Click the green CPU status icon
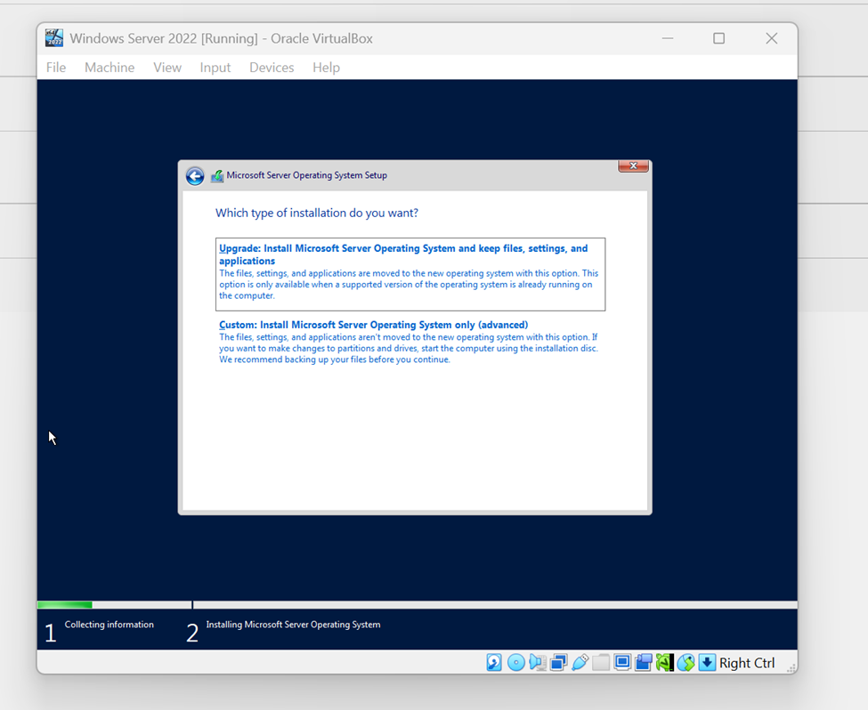Image resolution: width=868 pixels, height=710 pixels. 664,663
